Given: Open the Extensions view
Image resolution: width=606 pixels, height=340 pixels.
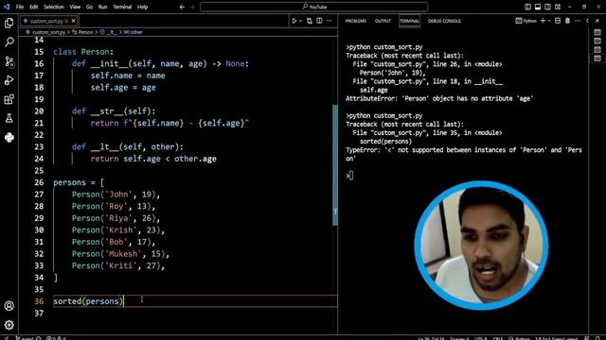Looking at the screenshot, I should click(x=9, y=99).
